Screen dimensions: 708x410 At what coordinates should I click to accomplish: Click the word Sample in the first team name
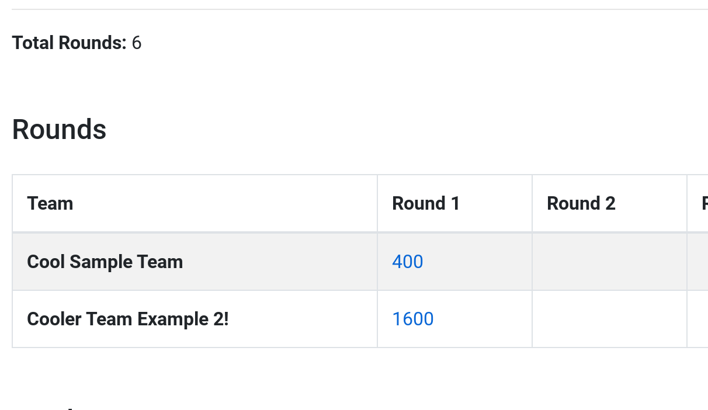click(x=102, y=262)
